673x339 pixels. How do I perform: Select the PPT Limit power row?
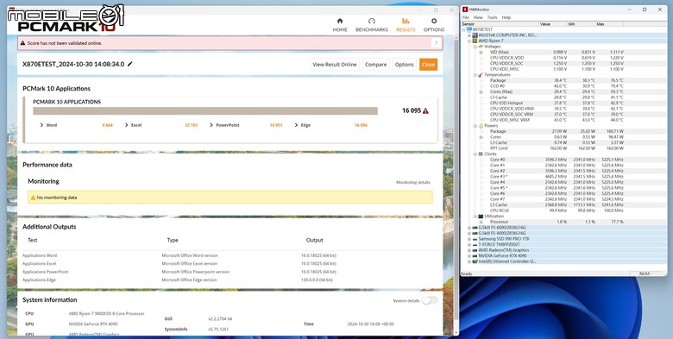click(557, 148)
